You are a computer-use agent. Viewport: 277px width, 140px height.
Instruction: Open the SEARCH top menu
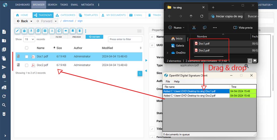click(x=52, y=5)
